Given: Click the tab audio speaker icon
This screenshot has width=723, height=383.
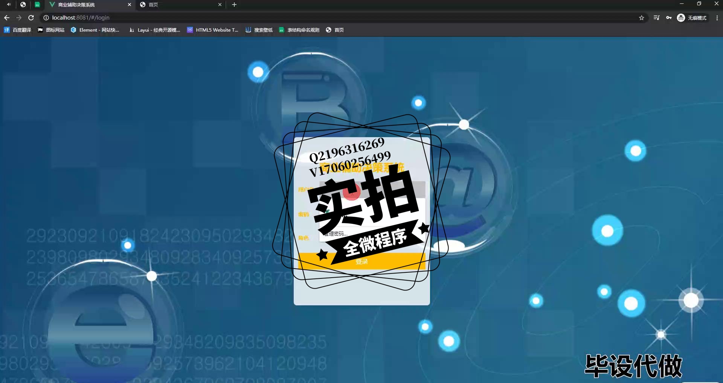Looking at the screenshot, I should [x=8, y=5].
